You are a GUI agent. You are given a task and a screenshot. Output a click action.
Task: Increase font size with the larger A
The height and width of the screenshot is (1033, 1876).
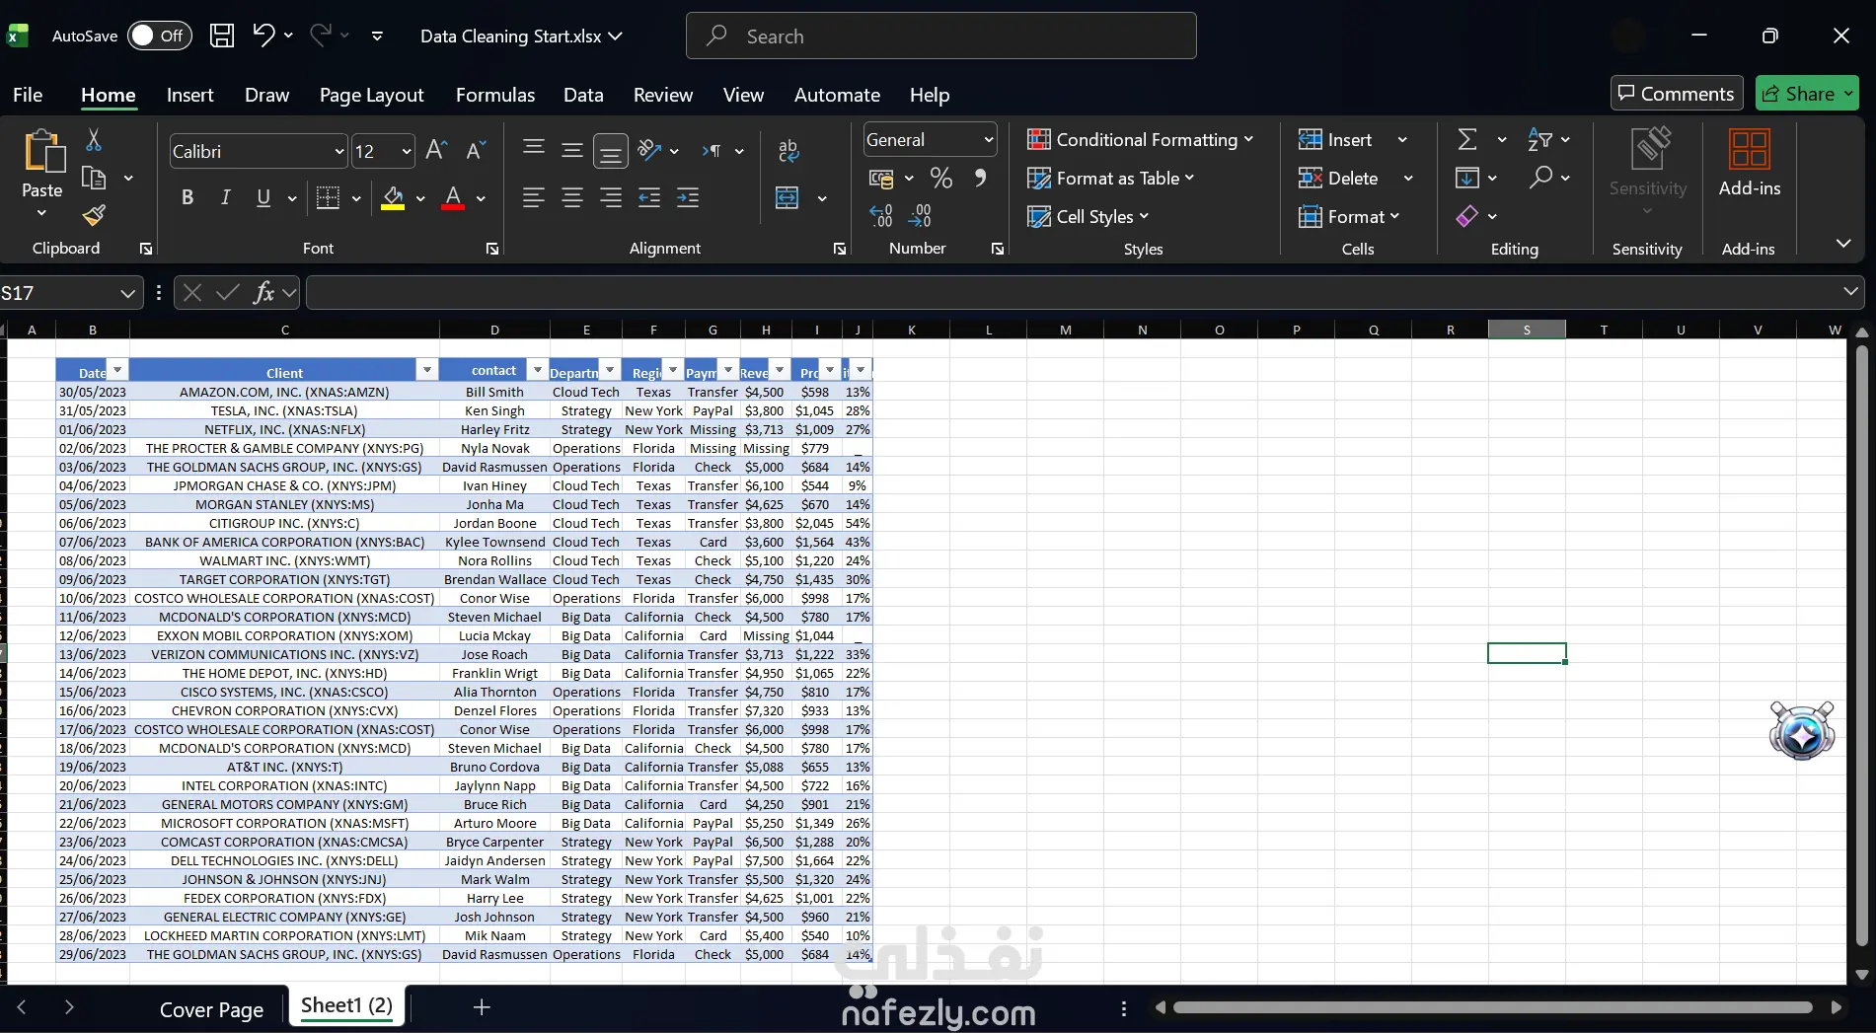click(x=436, y=151)
